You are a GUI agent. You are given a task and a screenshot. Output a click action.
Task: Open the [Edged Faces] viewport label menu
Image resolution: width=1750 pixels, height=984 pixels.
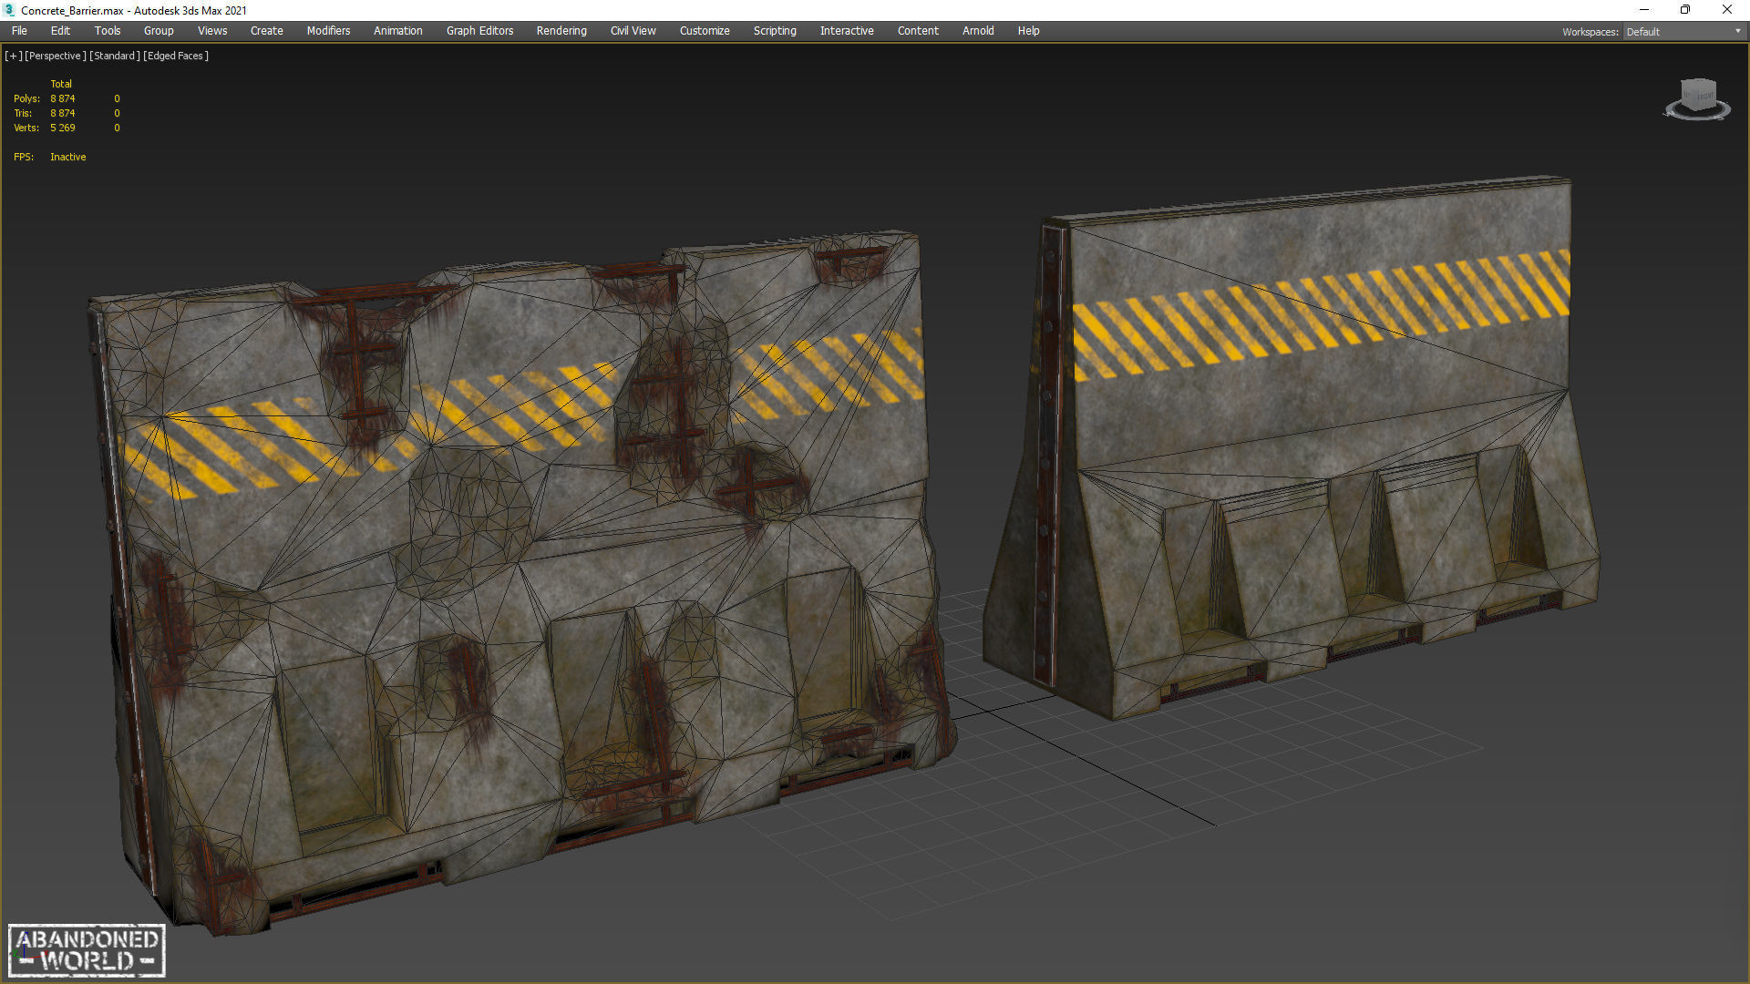point(176,56)
